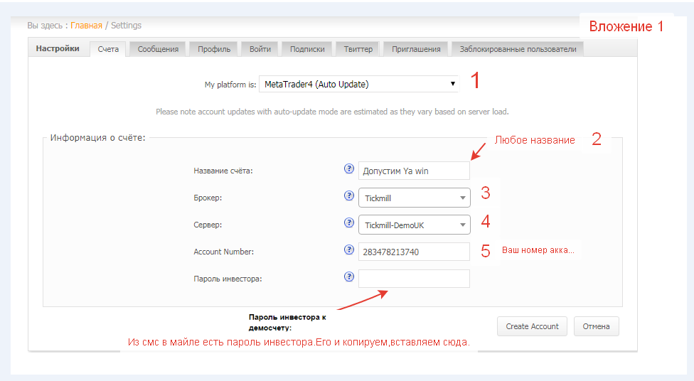
Task: Open the My platform dropdown
Action: tap(359, 84)
